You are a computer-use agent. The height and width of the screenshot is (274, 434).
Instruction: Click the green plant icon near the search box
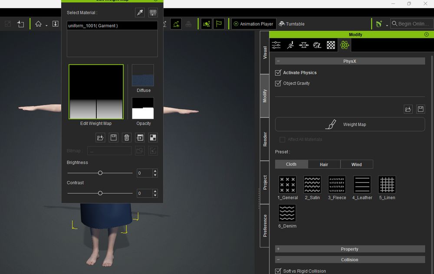(378, 24)
